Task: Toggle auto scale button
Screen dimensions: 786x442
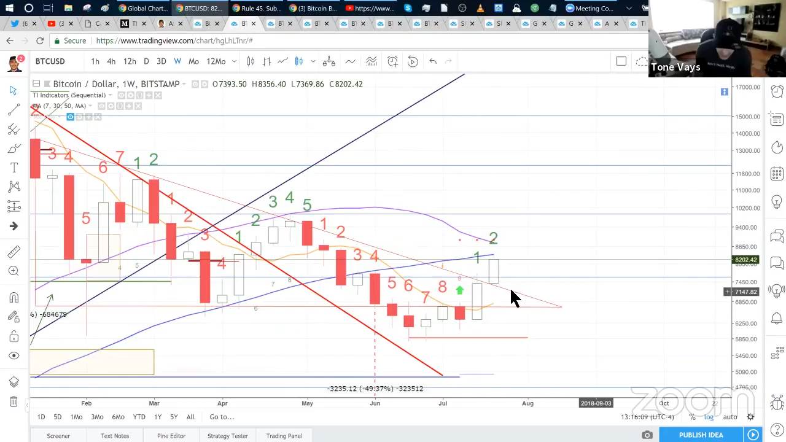Action: [730, 417]
